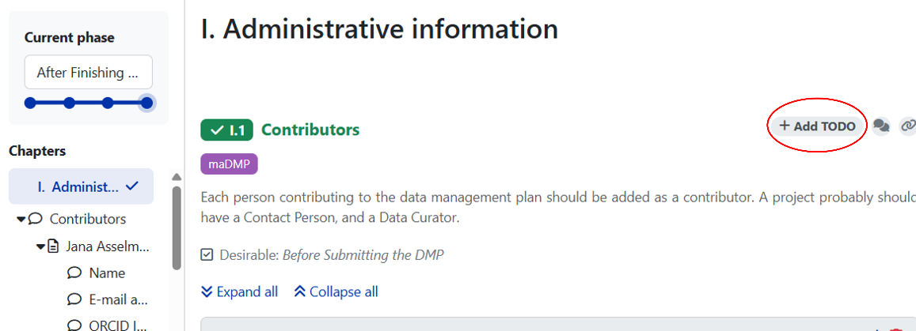Viewport: 916px width, 331px height.
Task: Click the Contributors speech-bubble icon in the tree
Action: click(x=35, y=219)
